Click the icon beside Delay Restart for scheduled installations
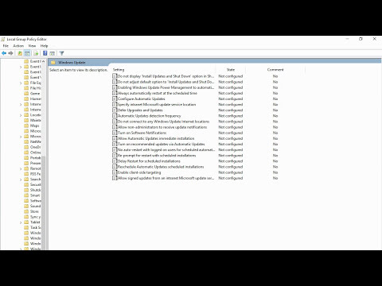Image resolution: width=382 pixels, height=286 pixels. click(x=115, y=161)
